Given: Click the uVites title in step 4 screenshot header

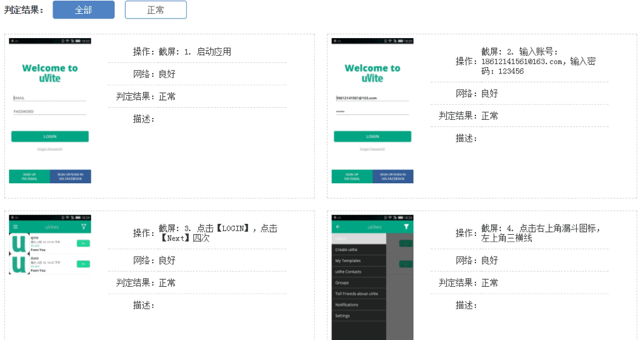Looking at the screenshot, I should [375, 227].
